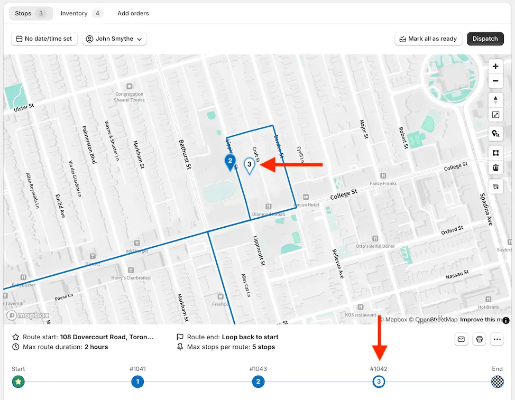Edit Route start address setting
515x400 pixels.
[83, 337]
